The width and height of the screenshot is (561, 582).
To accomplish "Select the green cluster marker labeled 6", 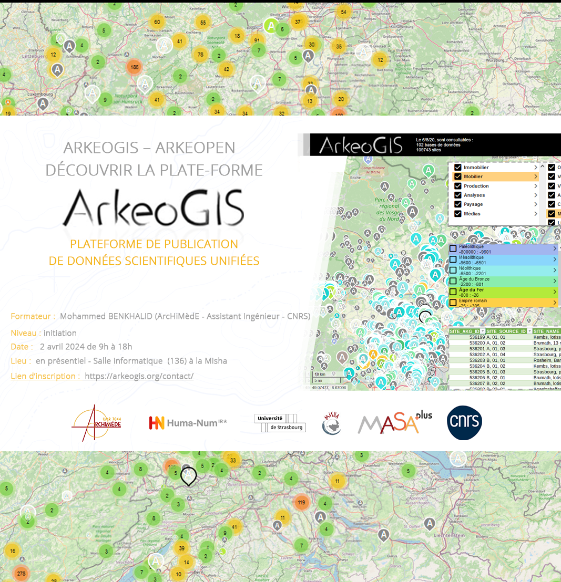I will [282, 29].
